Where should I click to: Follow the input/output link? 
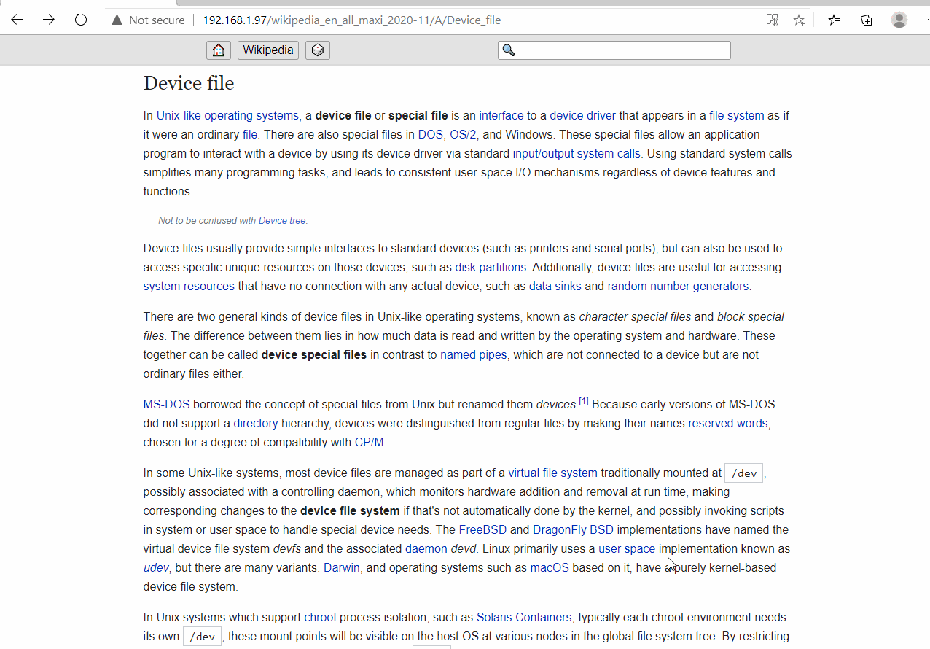point(543,153)
